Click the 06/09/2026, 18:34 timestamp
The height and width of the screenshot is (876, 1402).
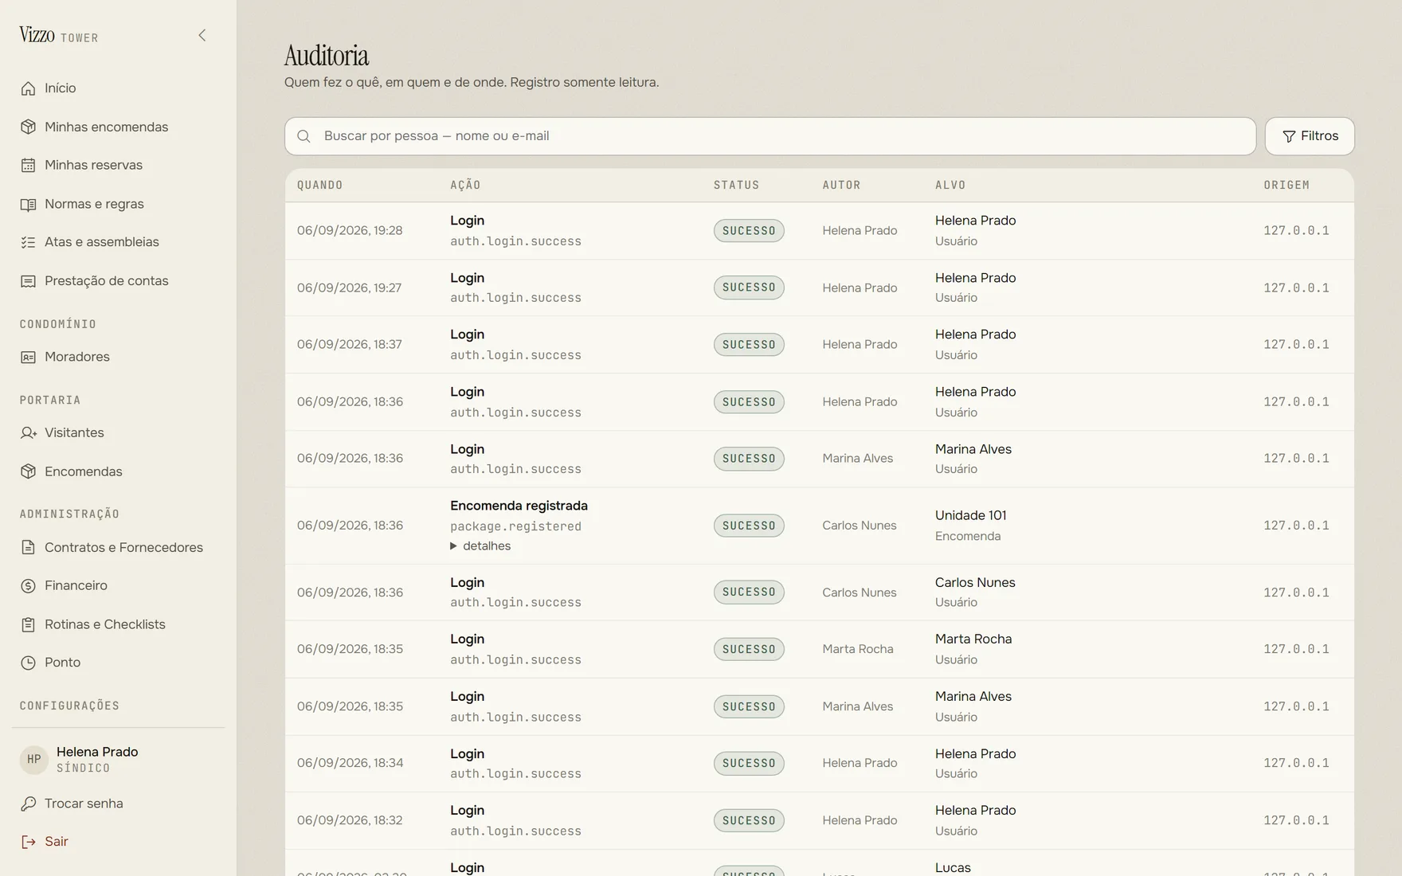point(350,763)
